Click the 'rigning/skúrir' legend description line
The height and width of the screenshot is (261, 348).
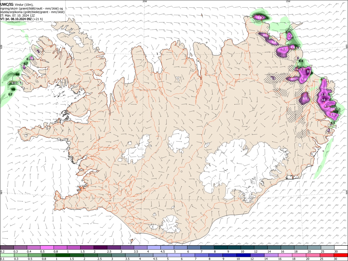[32, 8]
